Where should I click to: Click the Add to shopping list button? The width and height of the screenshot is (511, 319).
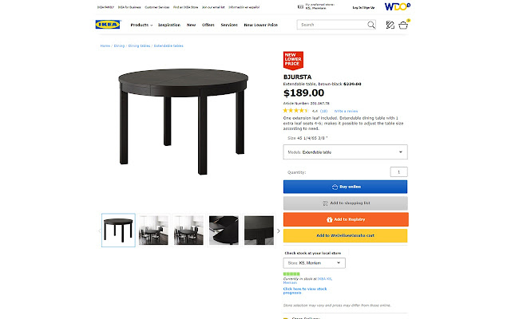345,203
